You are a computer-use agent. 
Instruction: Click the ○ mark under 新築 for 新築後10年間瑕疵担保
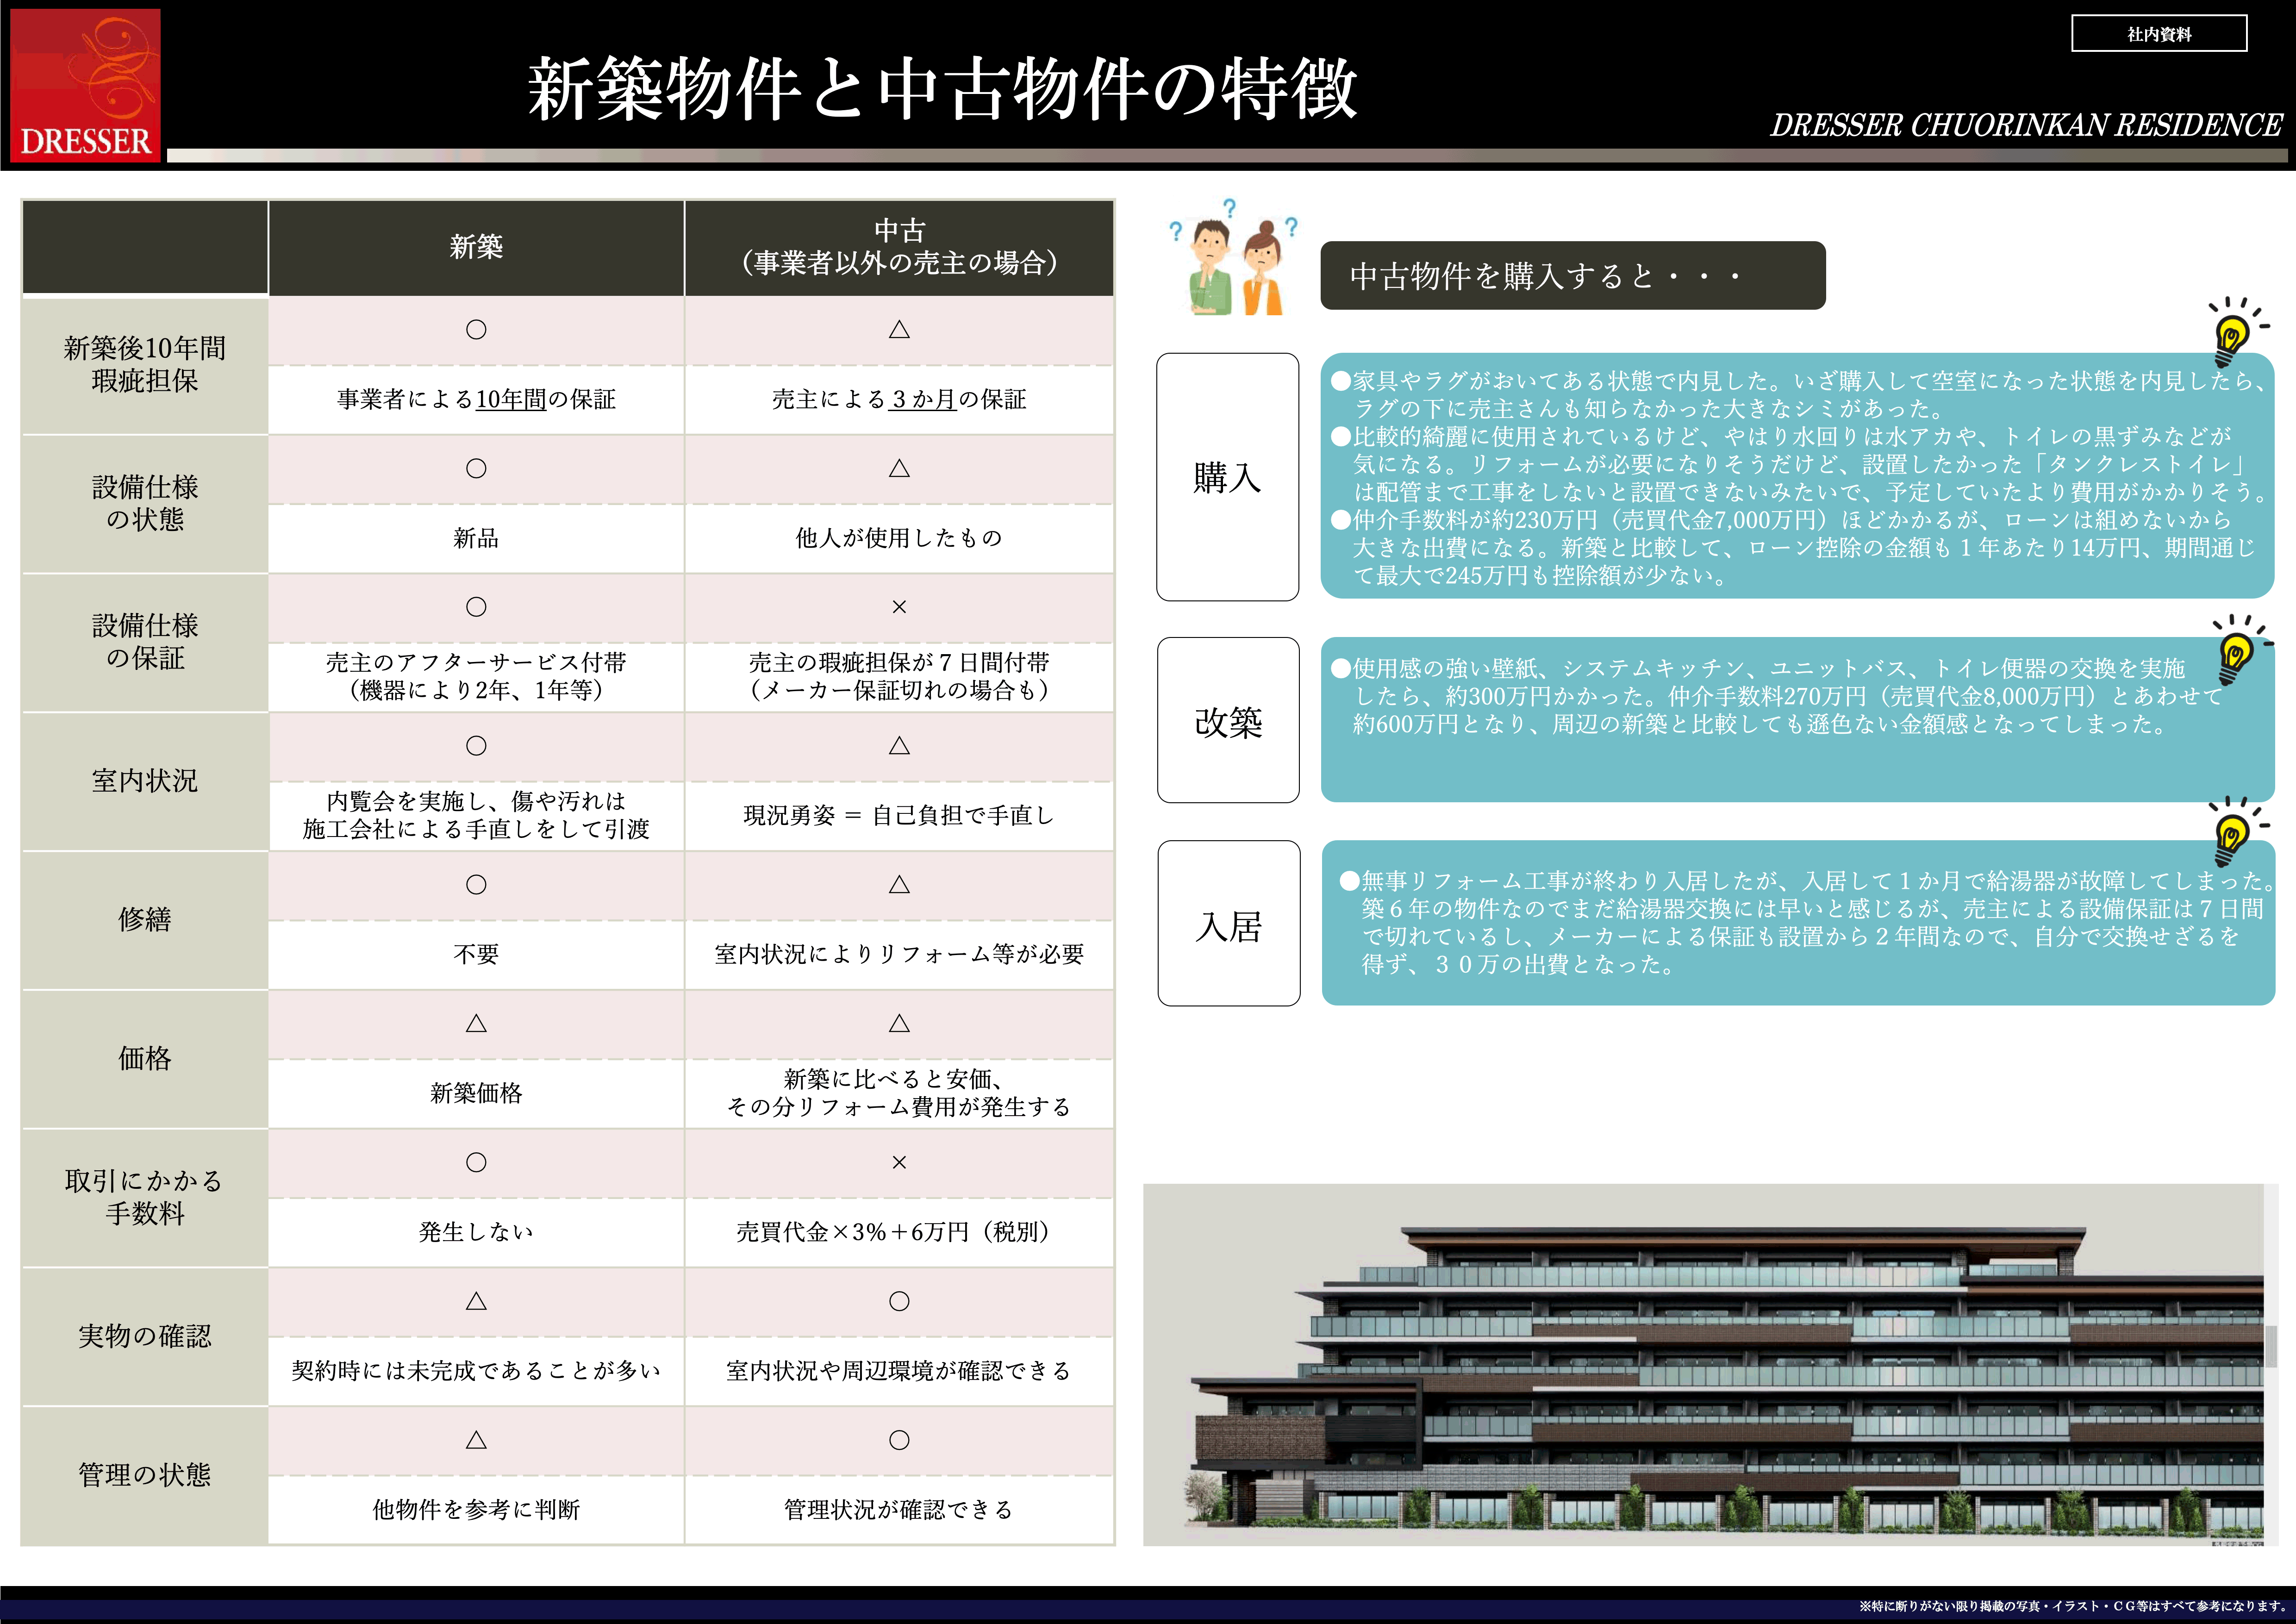click(x=476, y=328)
